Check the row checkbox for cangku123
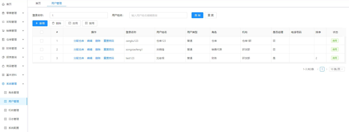Viewport: 349px width, 132px height. [x=41, y=41]
